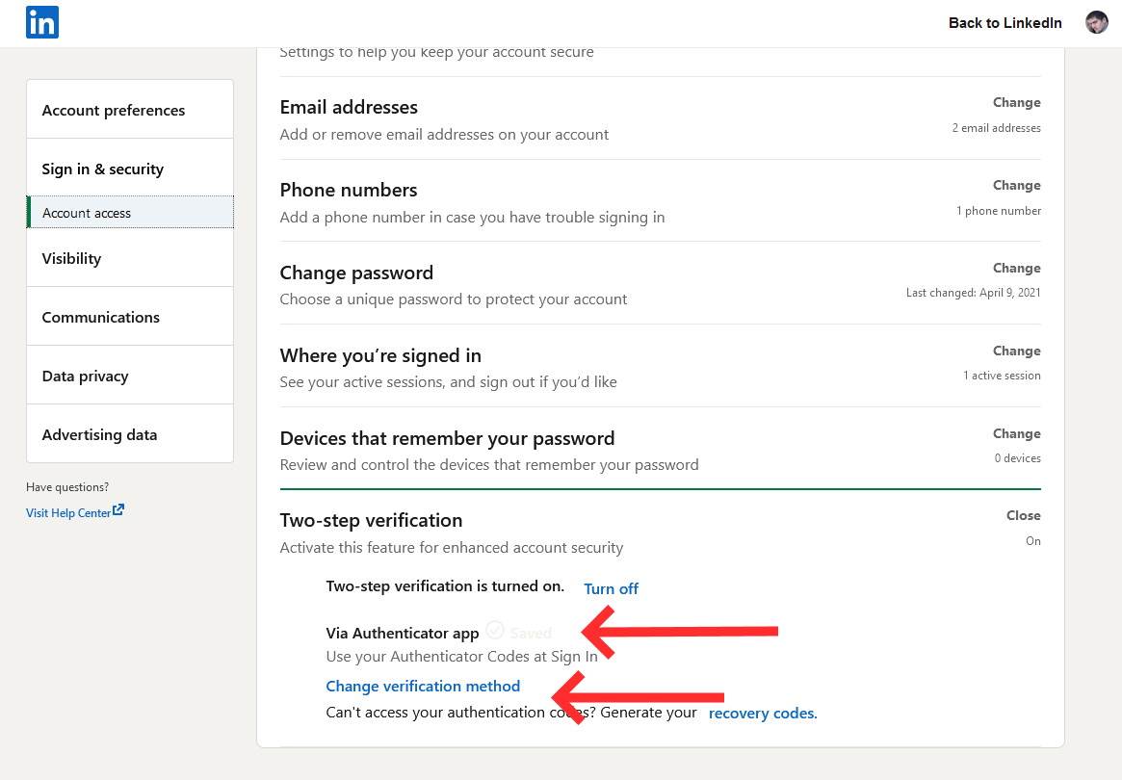Image resolution: width=1122 pixels, height=780 pixels.
Task: Click the LinkedIn logo icon
Action: [42, 22]
